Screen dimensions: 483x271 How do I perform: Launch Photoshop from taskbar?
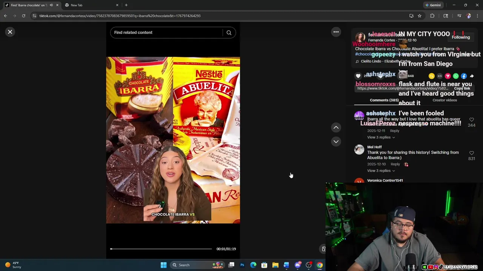(242, 265)
